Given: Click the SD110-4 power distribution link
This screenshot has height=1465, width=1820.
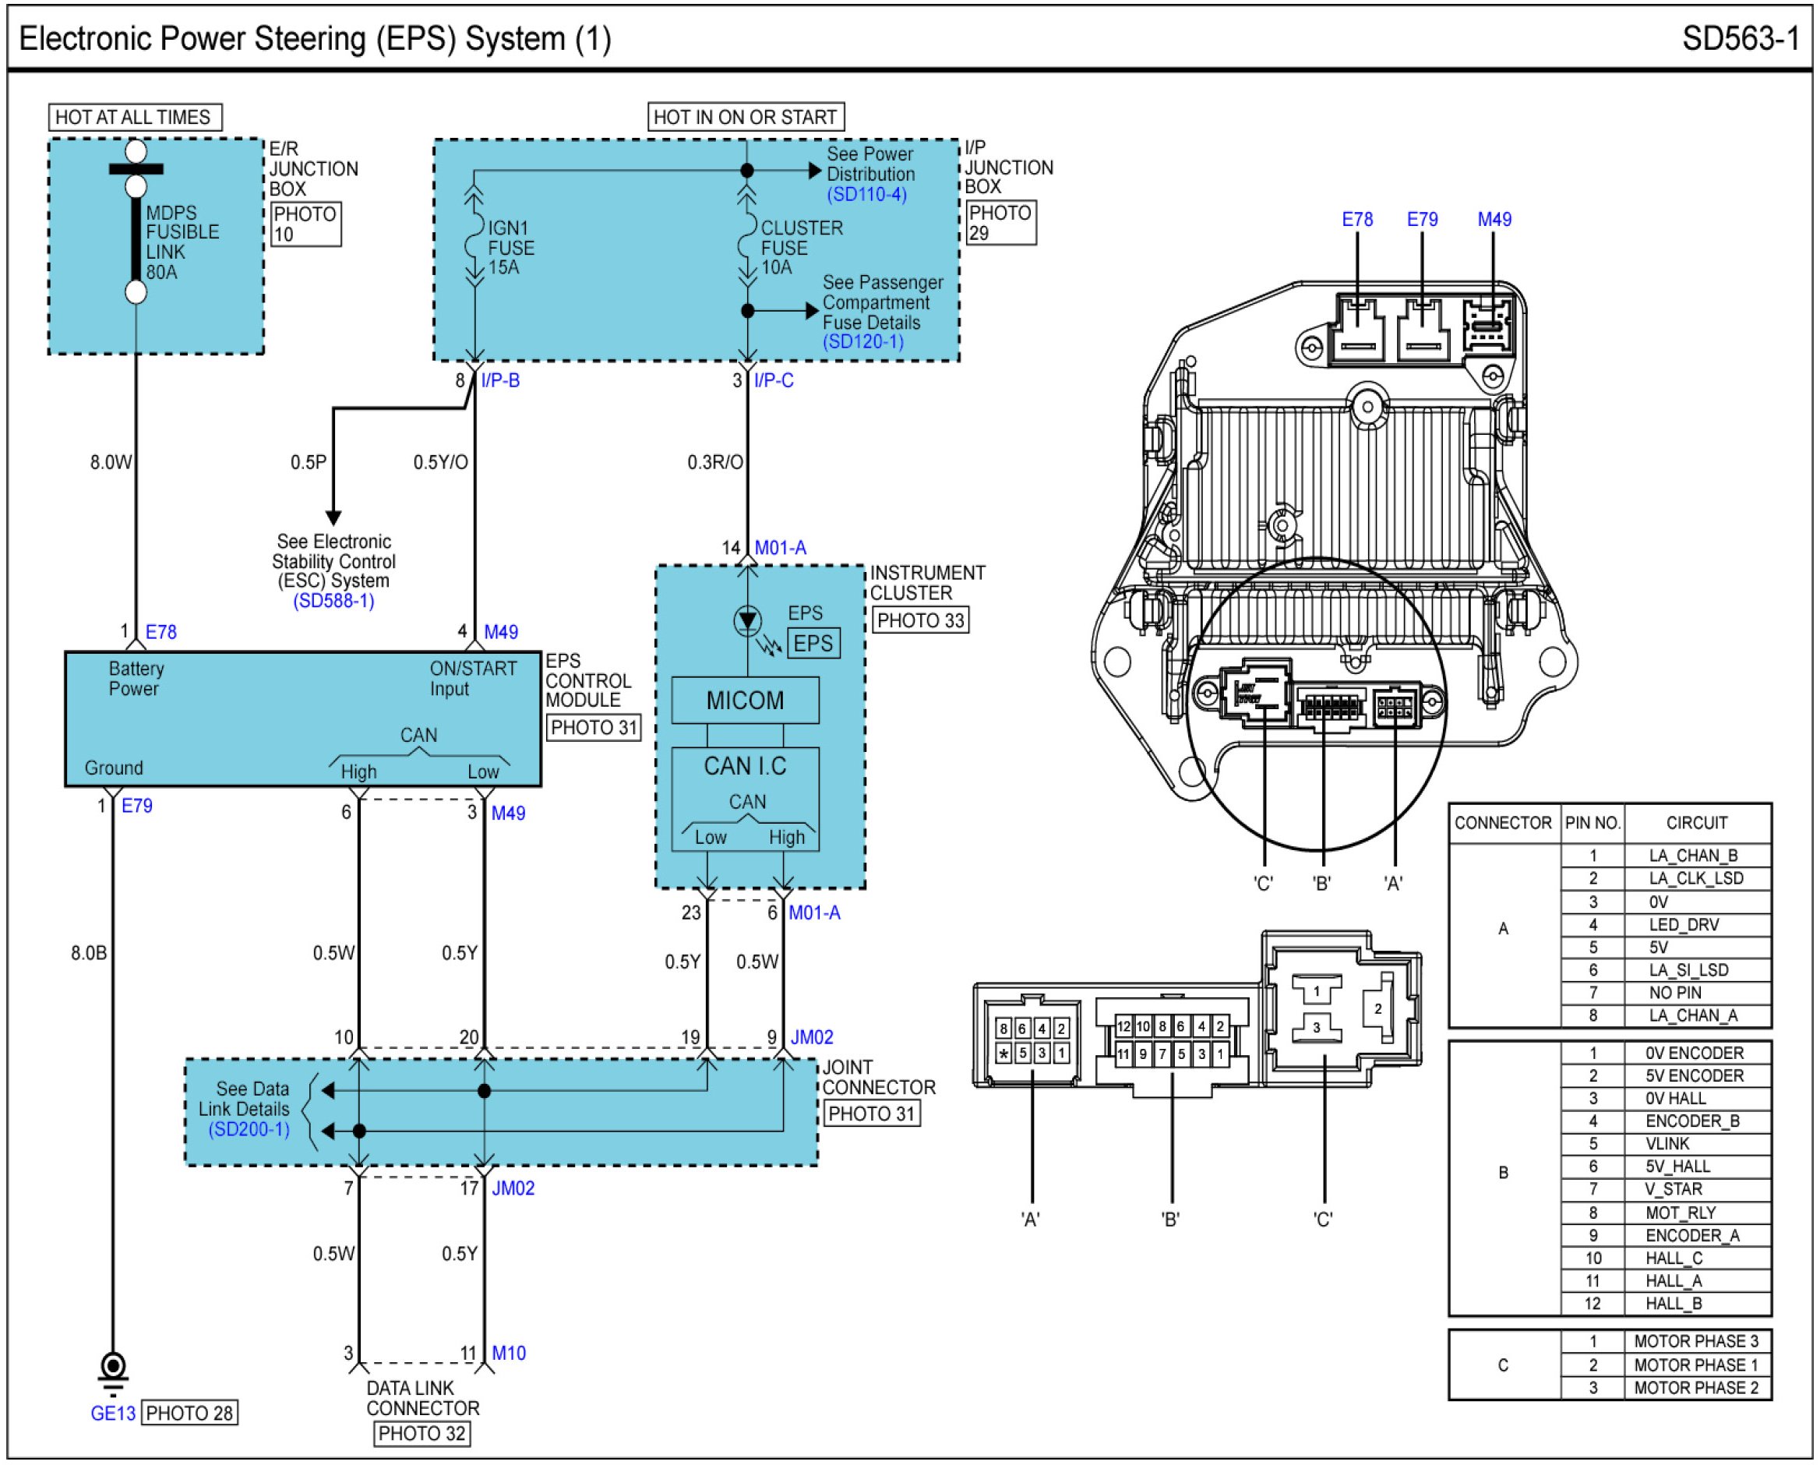Looking at the screenshot, I should [x=866, y=194].
